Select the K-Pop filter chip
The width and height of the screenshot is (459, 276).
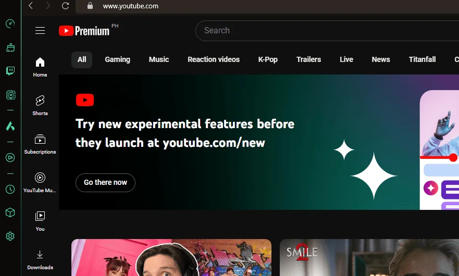[x=268, y=60]
